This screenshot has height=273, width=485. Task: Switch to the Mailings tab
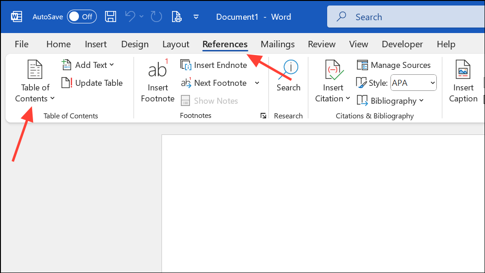coord(278,45)
